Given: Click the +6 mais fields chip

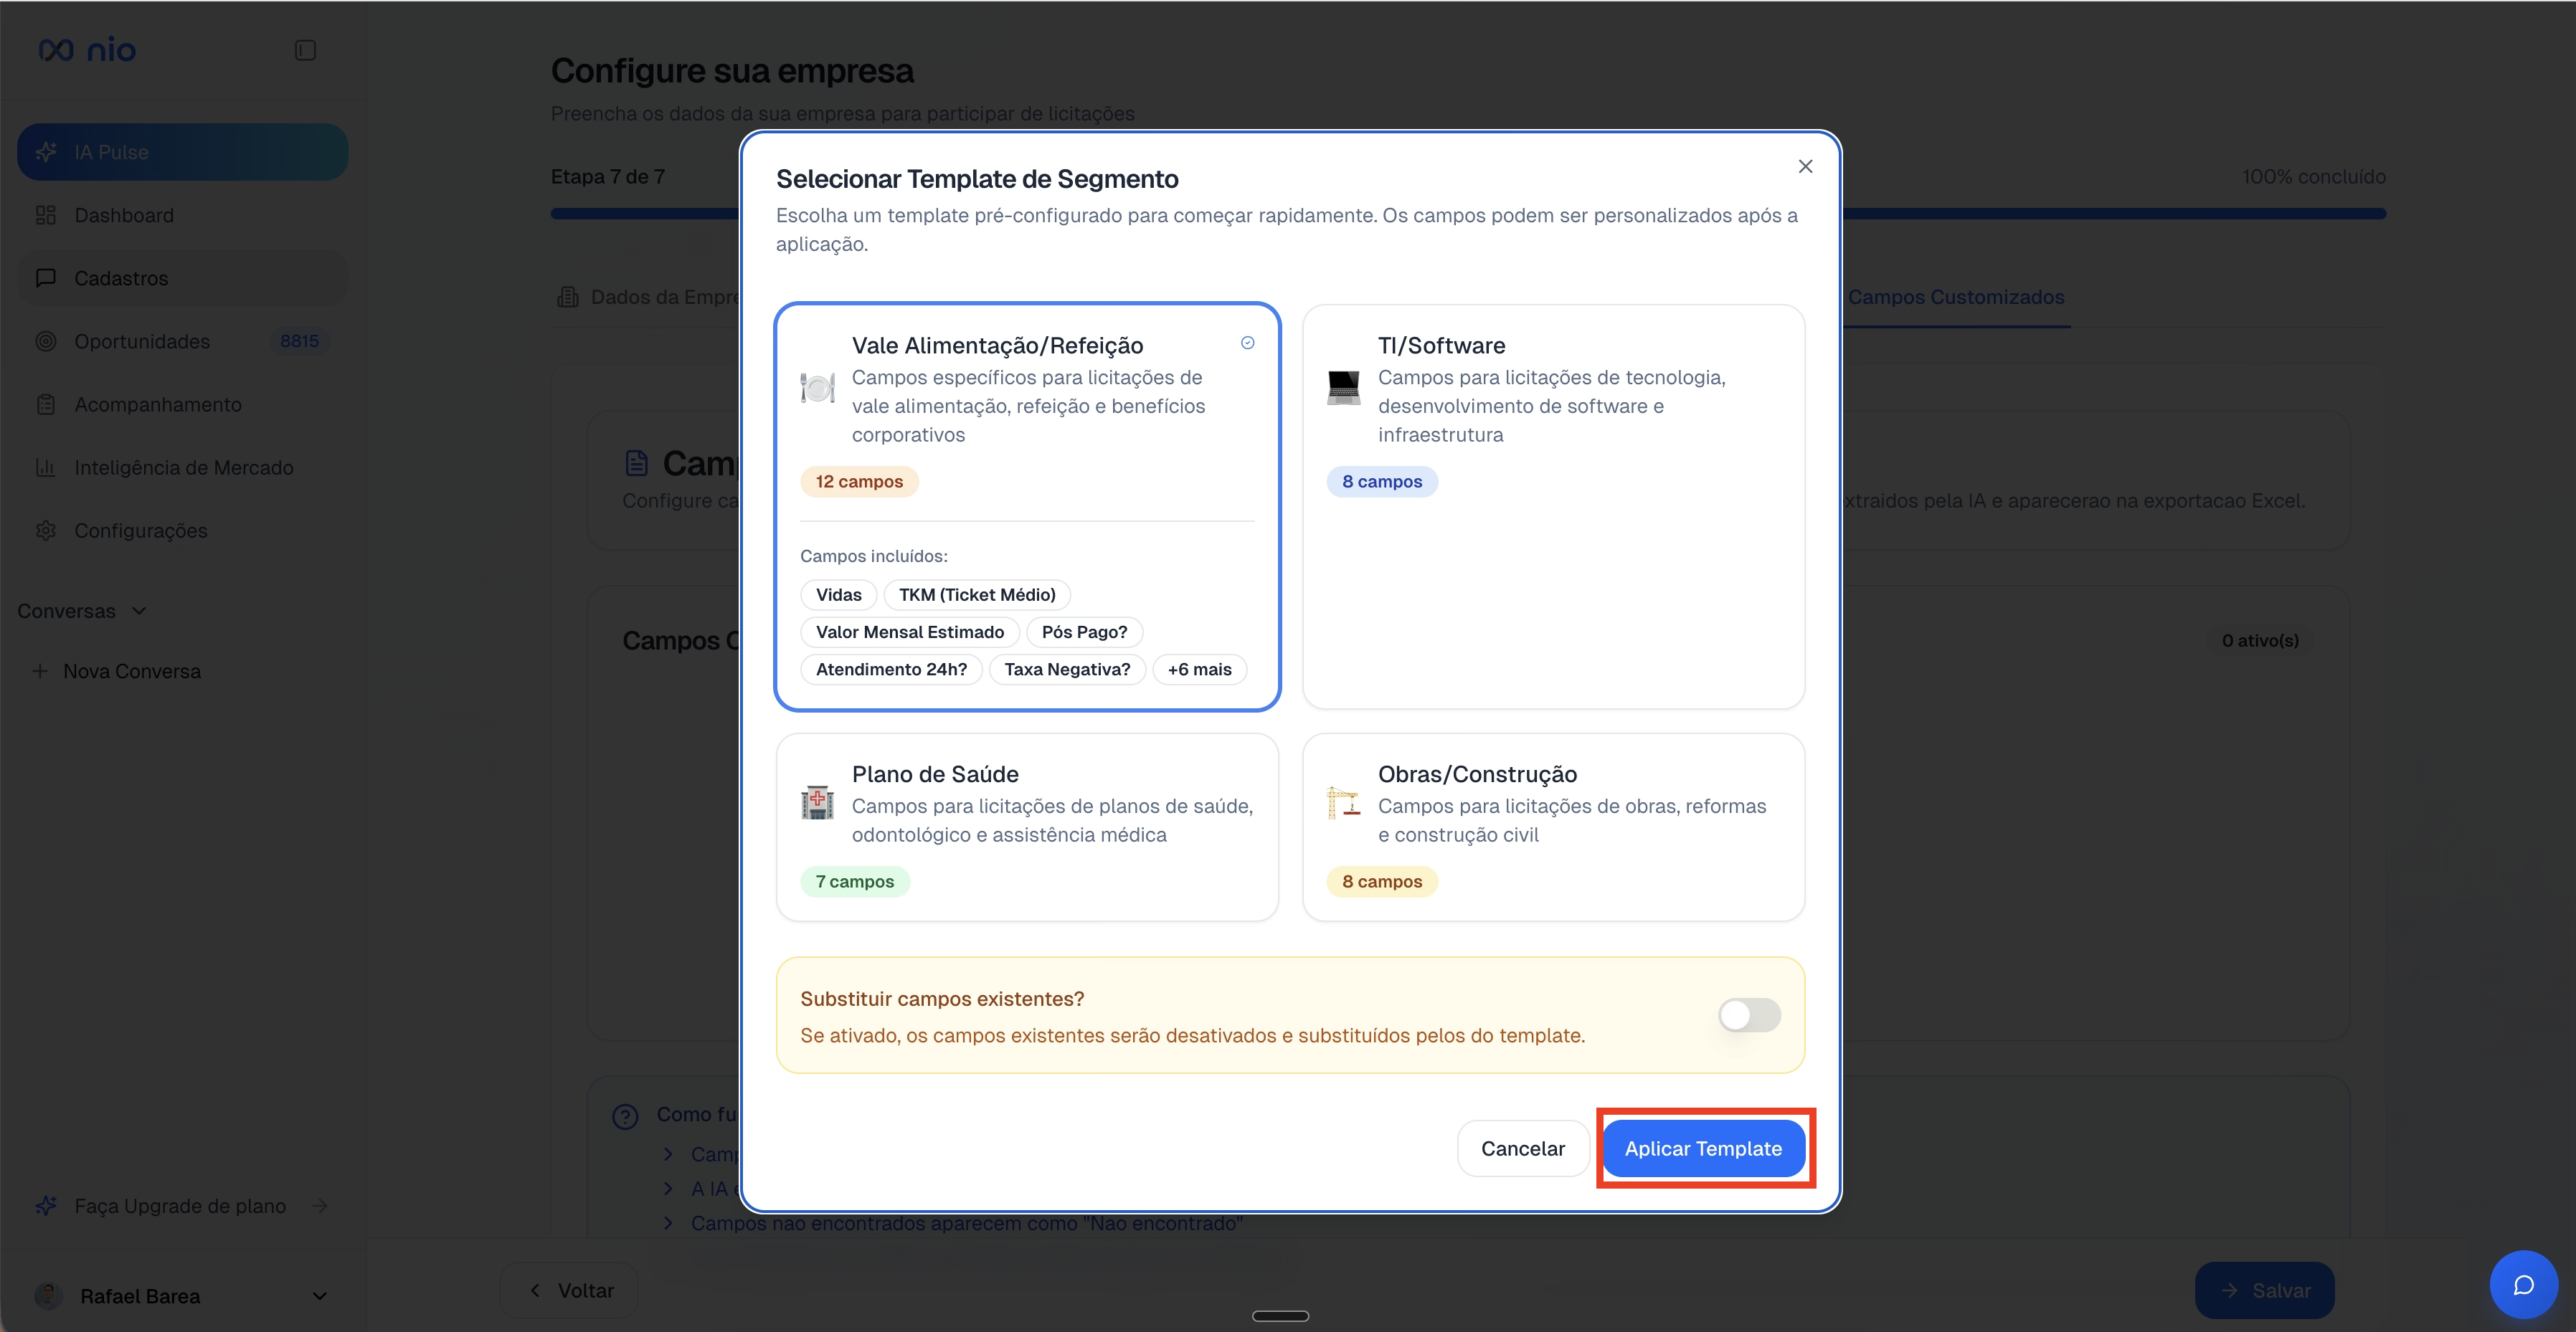Looking at the screenshot, I should (x=1199, y=669).
